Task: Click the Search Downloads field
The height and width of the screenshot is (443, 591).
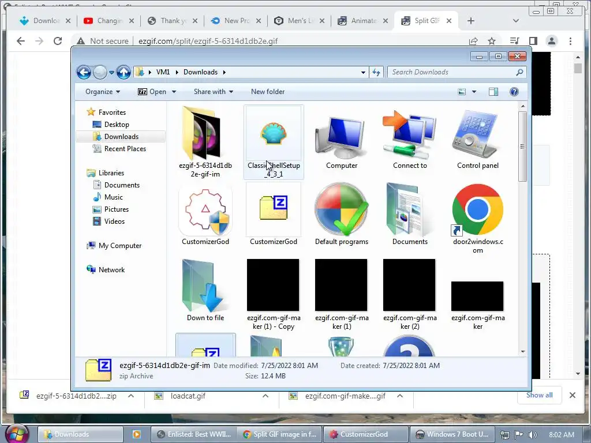Action: (457, 72)
